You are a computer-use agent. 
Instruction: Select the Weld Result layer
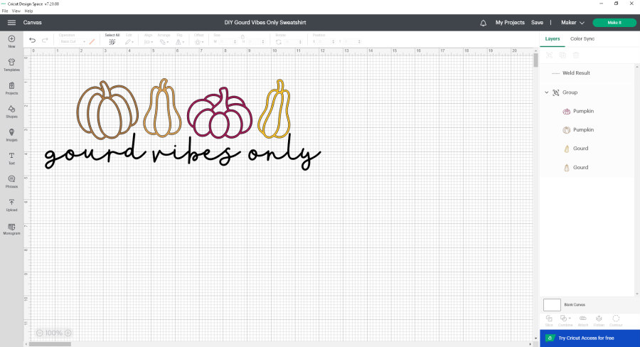576,73
